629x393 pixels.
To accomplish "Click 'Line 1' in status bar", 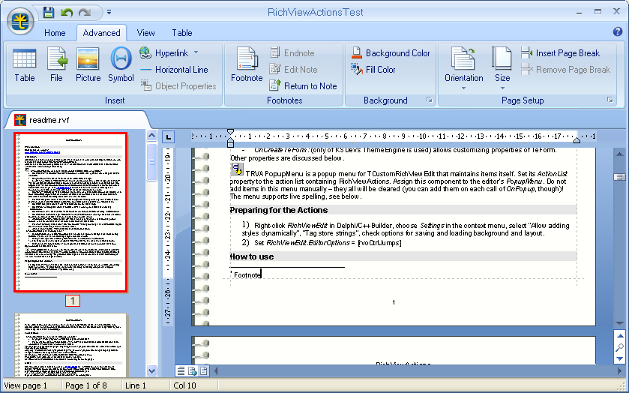I will pos(136,385).
